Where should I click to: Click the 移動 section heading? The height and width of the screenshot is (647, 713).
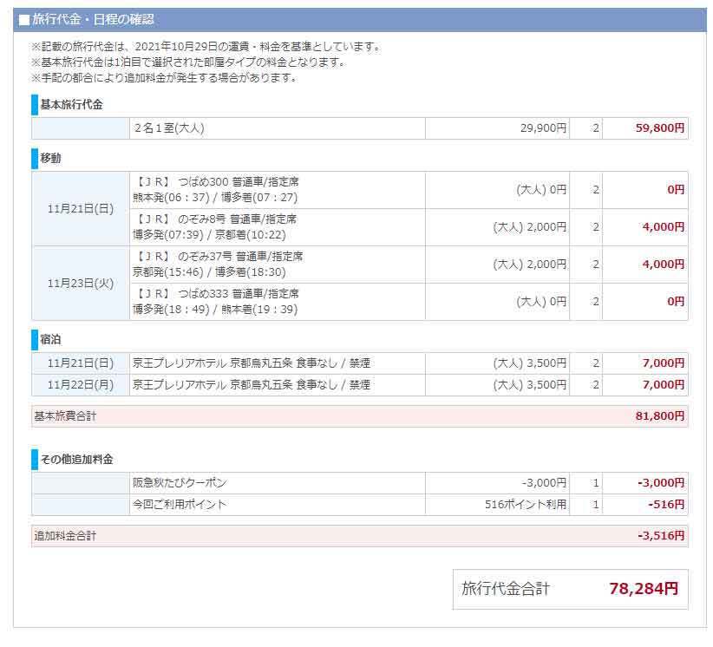pos(50,159)
